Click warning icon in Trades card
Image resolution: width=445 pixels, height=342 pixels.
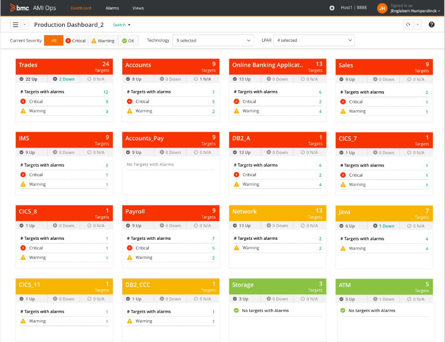tap(23, 111)
